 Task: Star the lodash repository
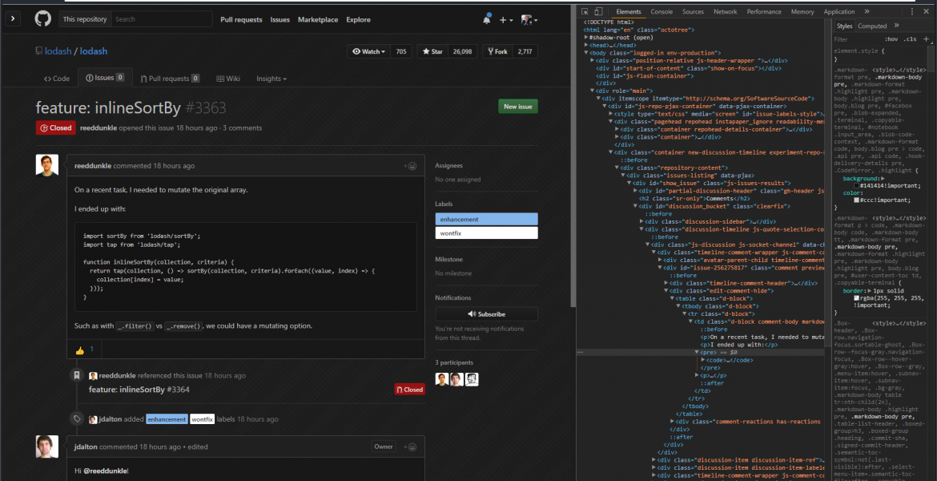point(432,51)
